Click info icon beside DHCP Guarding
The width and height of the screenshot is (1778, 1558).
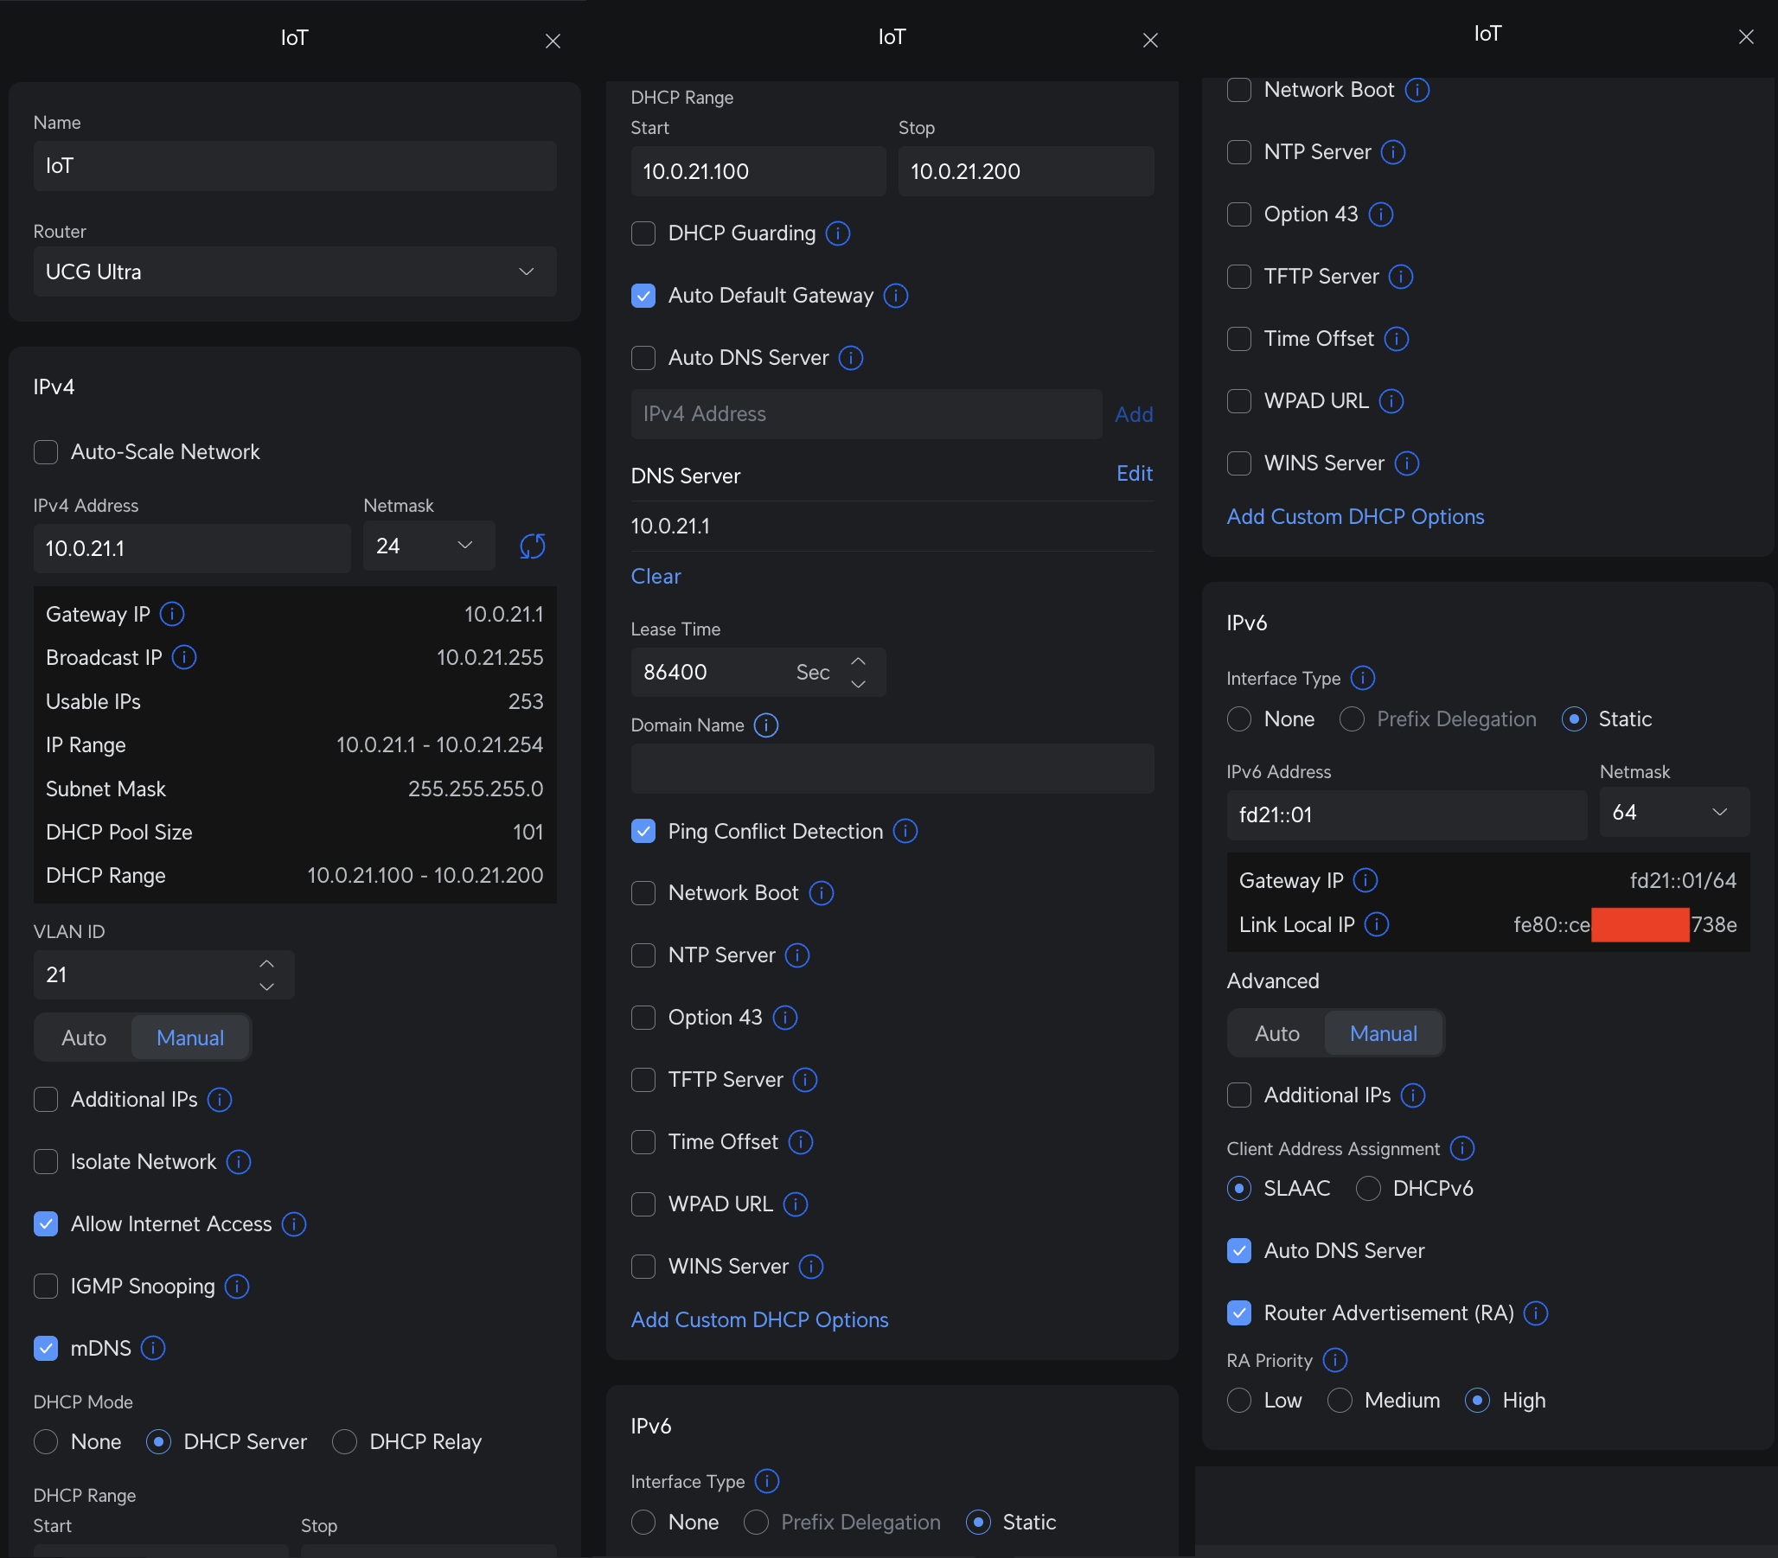tap(837, 234)
